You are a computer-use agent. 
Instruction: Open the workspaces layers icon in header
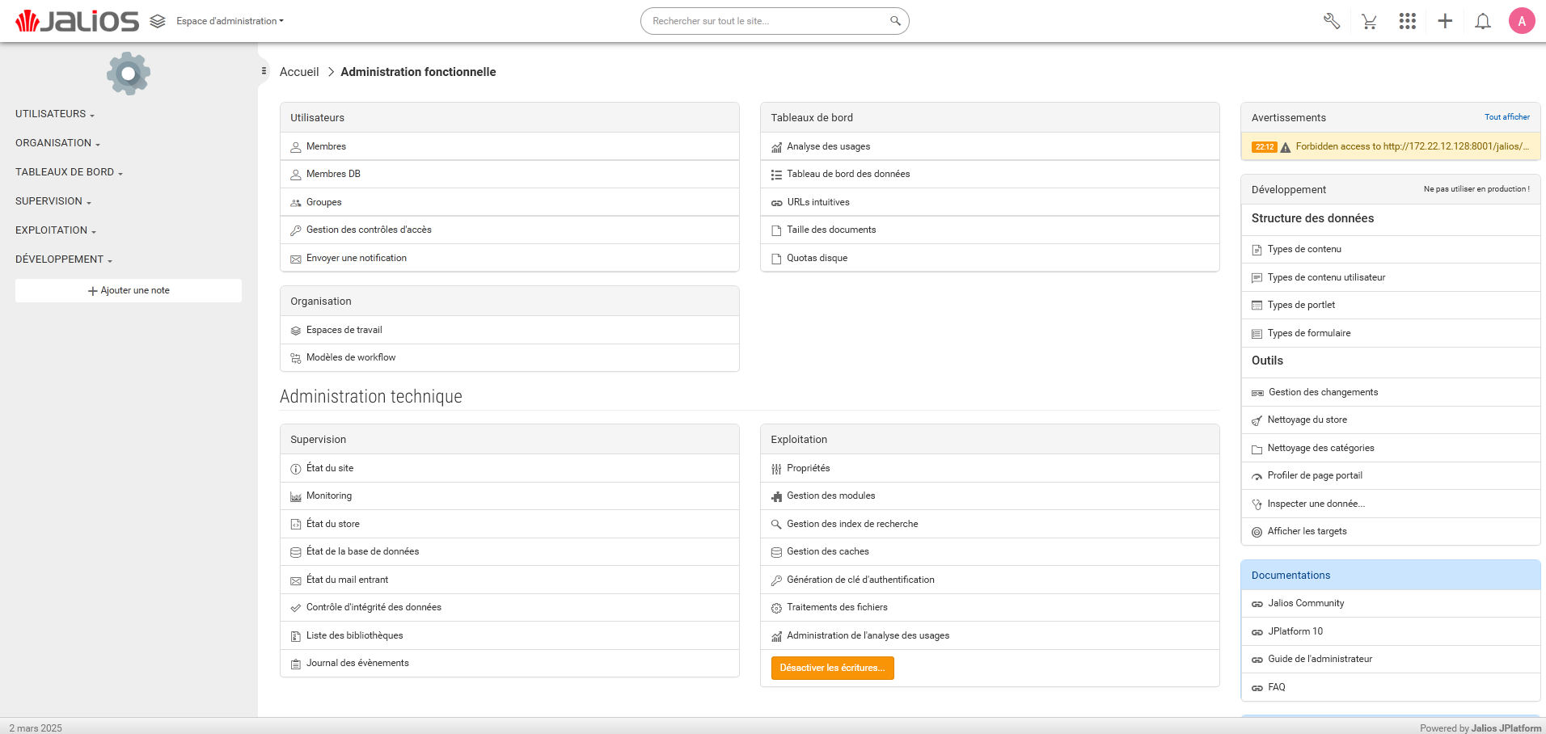[158, 21]
